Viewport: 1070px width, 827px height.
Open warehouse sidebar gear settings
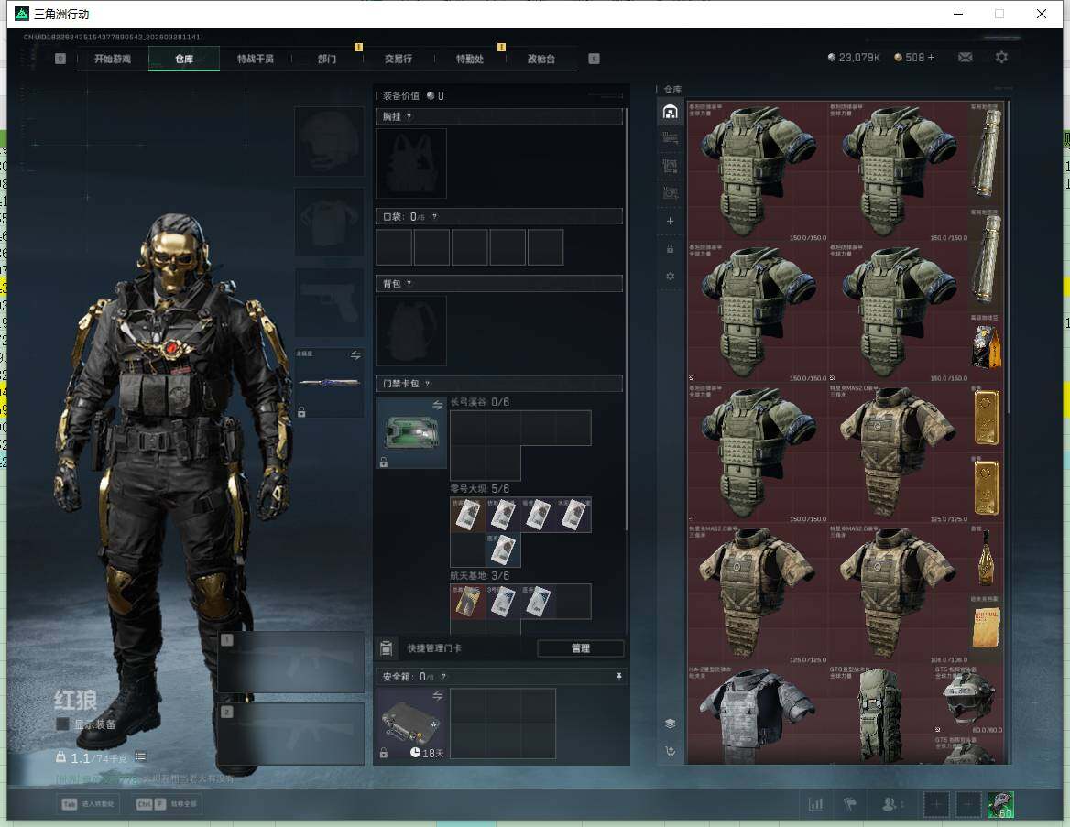[x=670, y=277]
